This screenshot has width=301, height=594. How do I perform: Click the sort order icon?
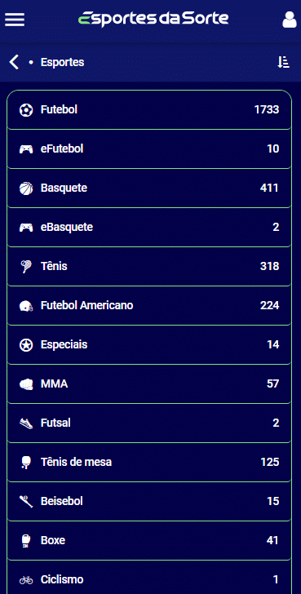point(283,62)
